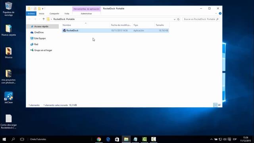Image resolution: width=254 pixels, height=143 pixels.
Task: Select the Nueva carpeta desktop folder
Action: coord(9,30)
